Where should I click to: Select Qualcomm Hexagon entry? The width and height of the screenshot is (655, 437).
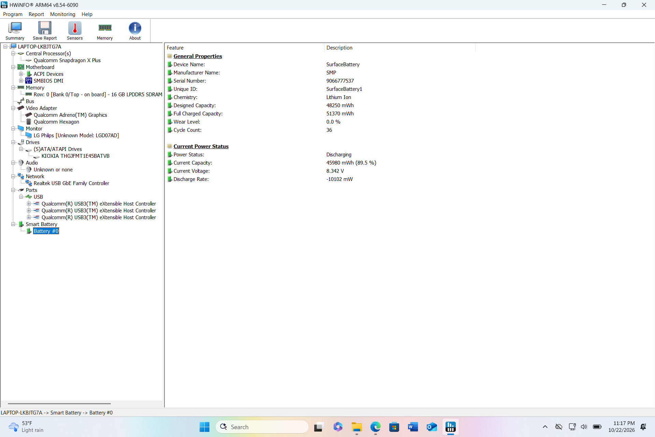click(56, 122)
